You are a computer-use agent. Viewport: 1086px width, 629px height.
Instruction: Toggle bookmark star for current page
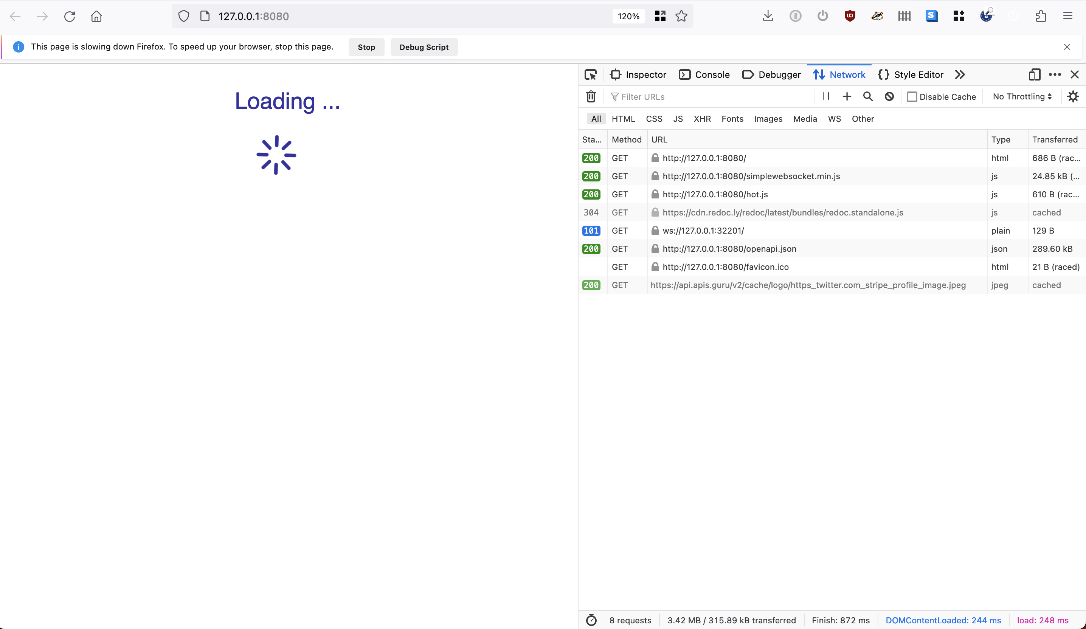pos(681,16)
